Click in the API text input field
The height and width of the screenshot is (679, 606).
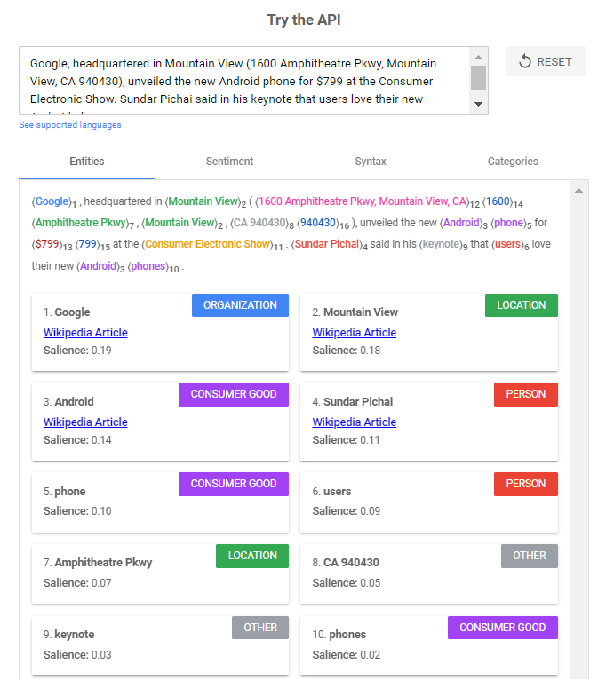(x=244, y=80)
